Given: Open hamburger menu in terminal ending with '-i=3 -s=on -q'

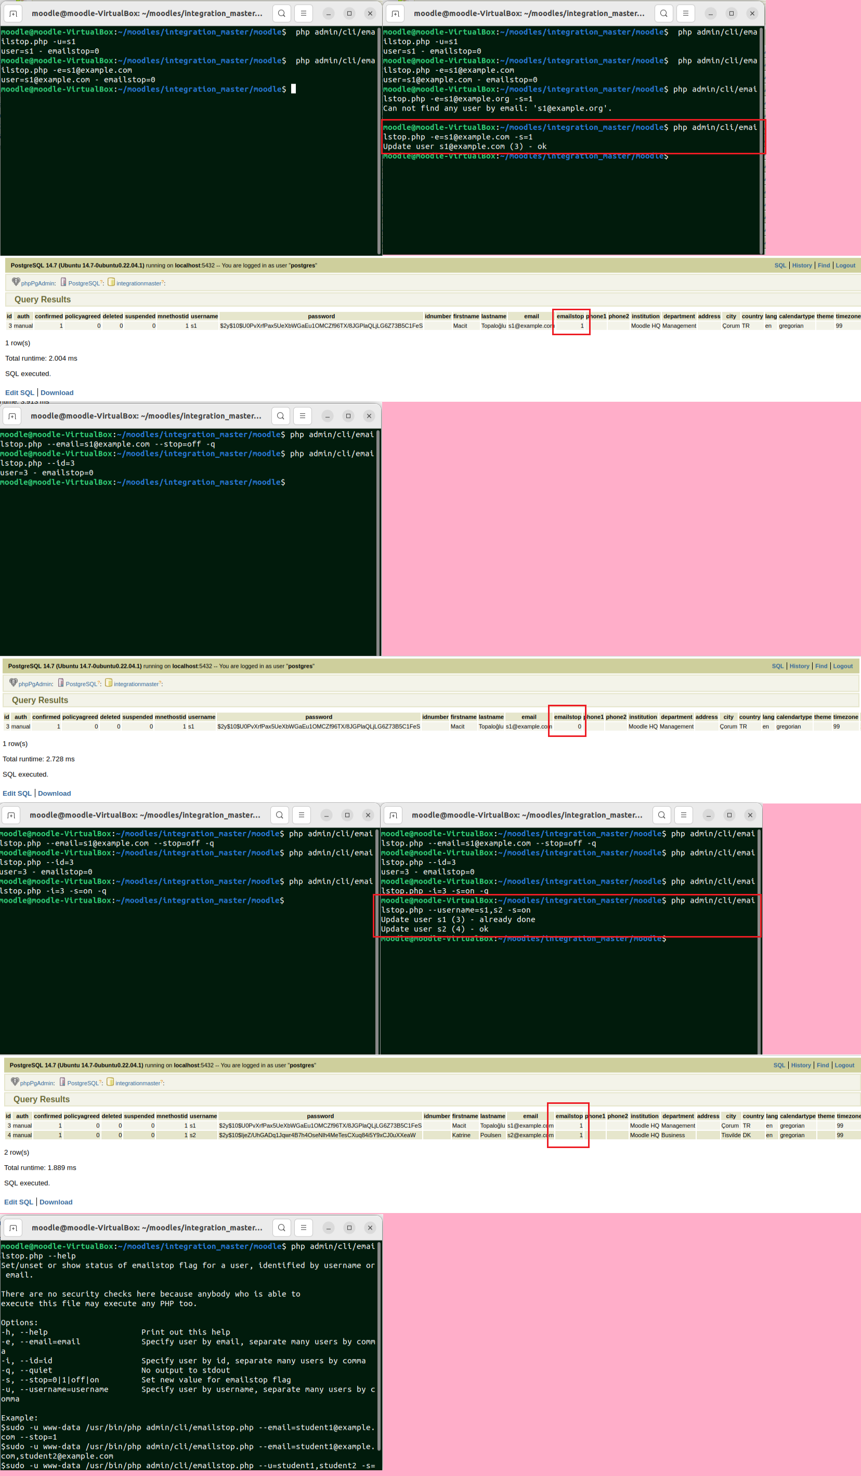Looking at the screenshot, I should point(301,815).
